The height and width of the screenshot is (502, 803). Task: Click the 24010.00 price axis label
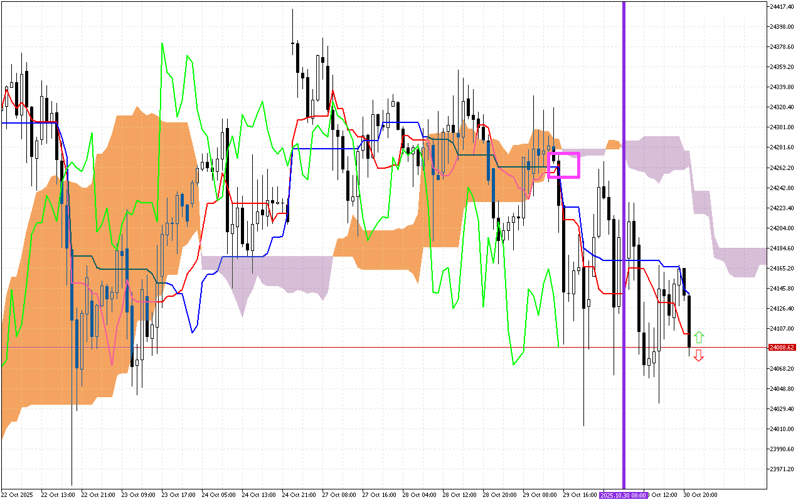click(782, 429)
